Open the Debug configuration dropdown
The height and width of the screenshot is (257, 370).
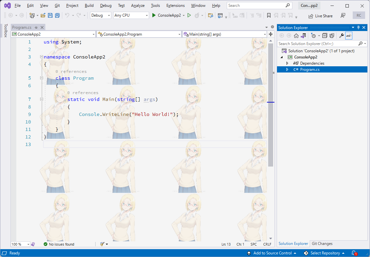(x=100, y=15)
